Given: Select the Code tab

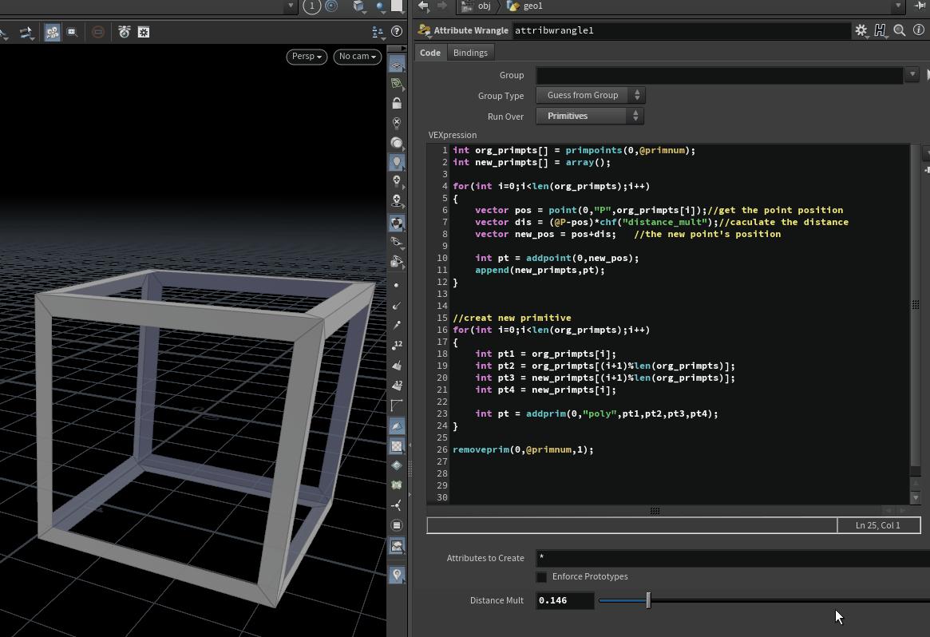Looking at the screenshot, I should (430, 53).
